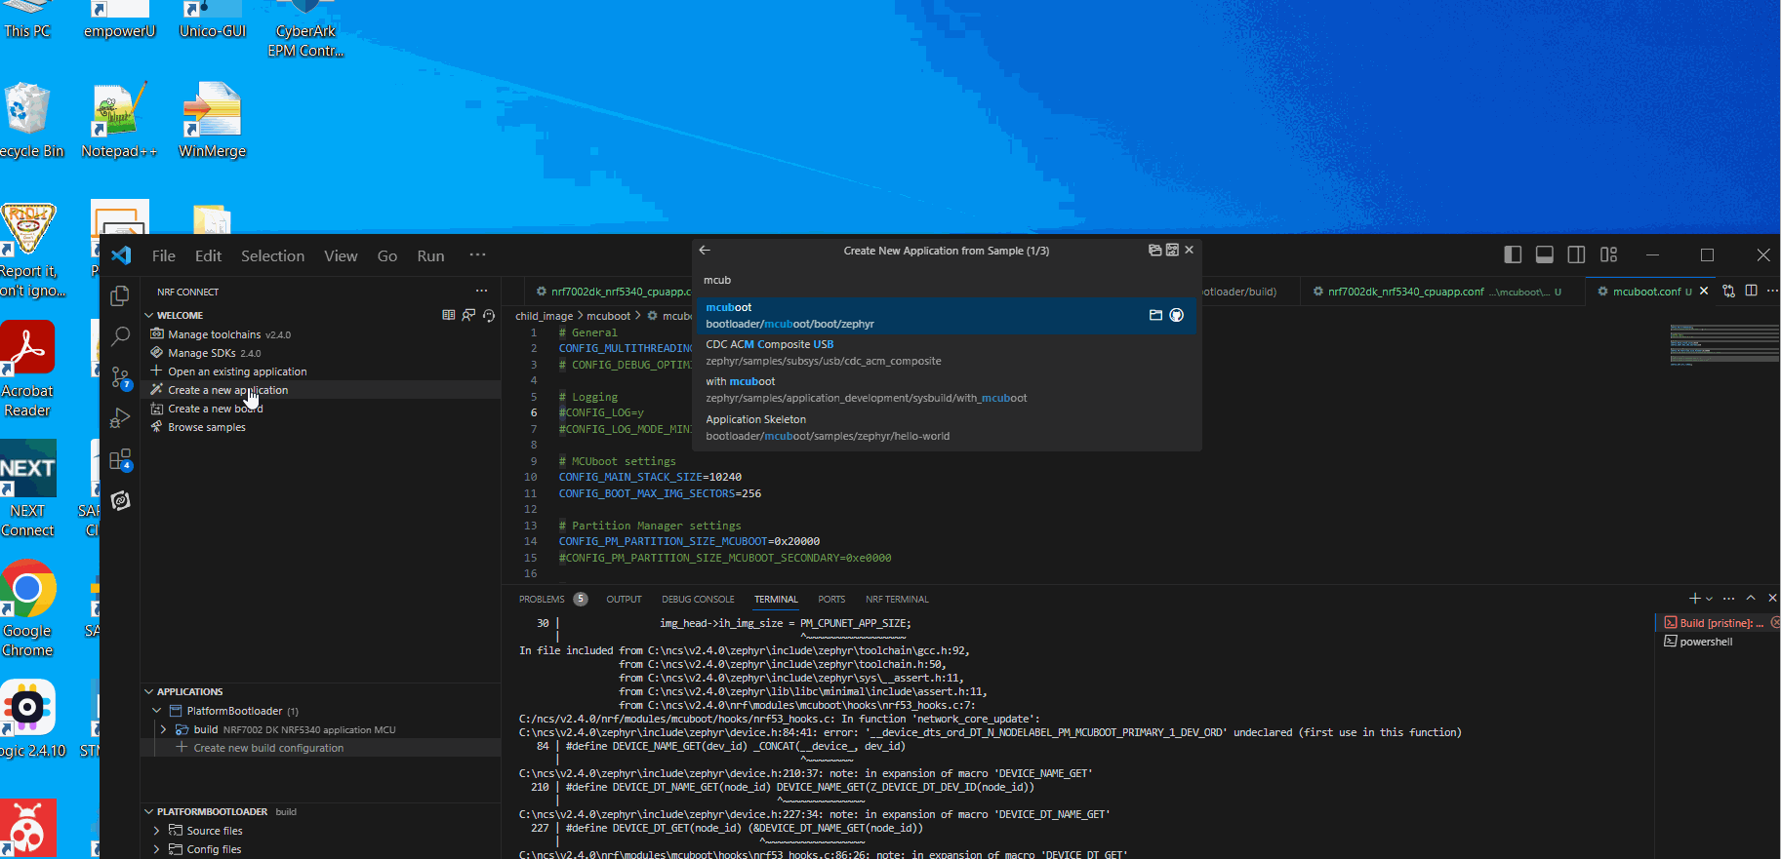The image size is (1781, 859).
Task: Toggle the bottom panel visibility
Action: [x=1545, y=254]
